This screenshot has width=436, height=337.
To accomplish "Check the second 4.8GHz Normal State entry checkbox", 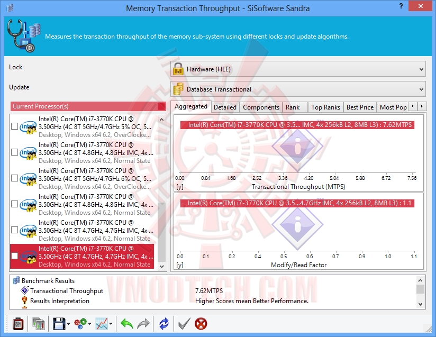I will (14, 204).
